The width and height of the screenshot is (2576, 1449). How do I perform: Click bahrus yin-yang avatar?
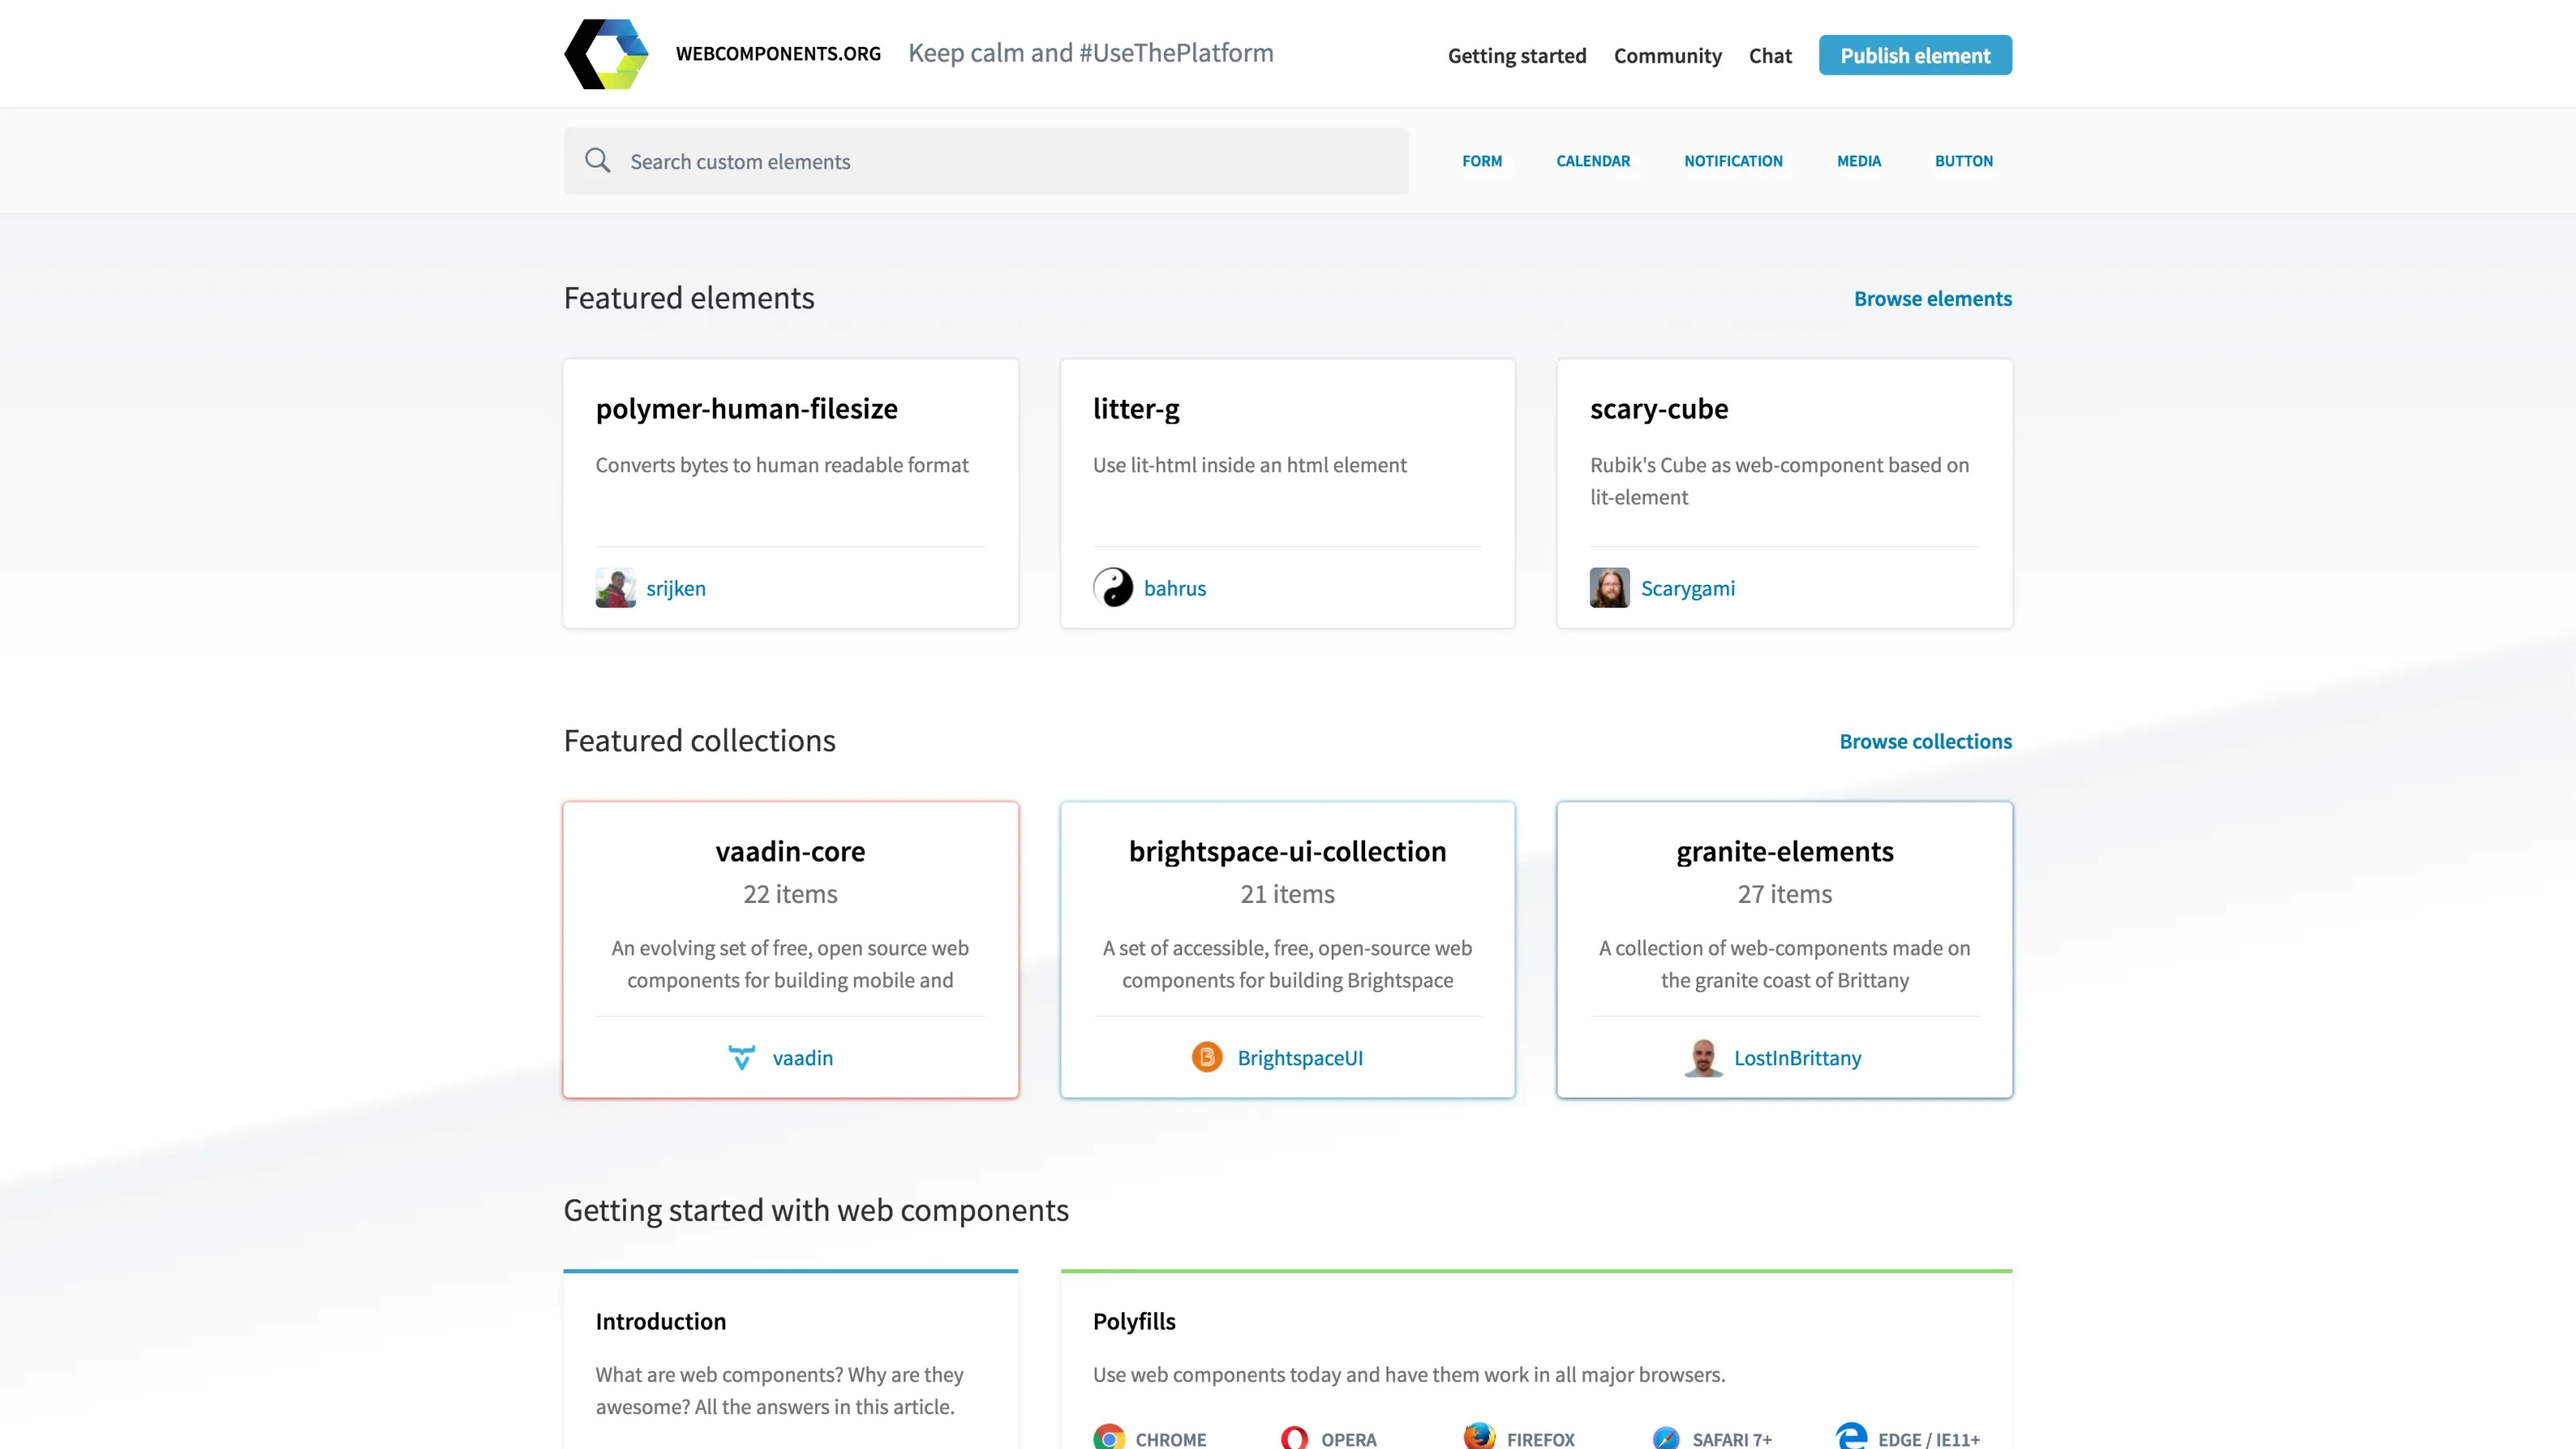pyautogui.click(x=1112, y=588)
